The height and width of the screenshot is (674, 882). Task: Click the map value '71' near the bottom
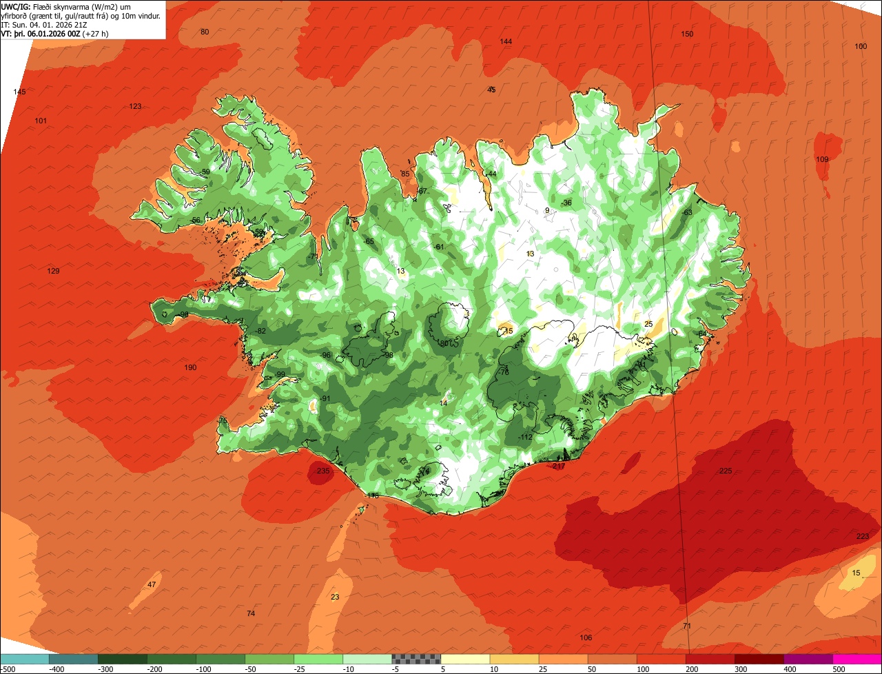point(686,626)
